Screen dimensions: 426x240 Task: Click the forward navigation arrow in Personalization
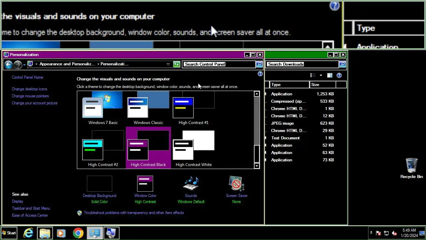pos(18,64)
